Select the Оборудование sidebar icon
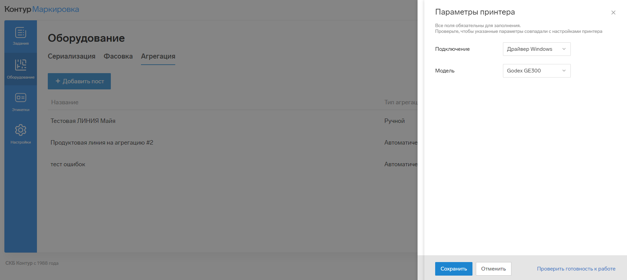The image size is (627, 280). point(21,65)
